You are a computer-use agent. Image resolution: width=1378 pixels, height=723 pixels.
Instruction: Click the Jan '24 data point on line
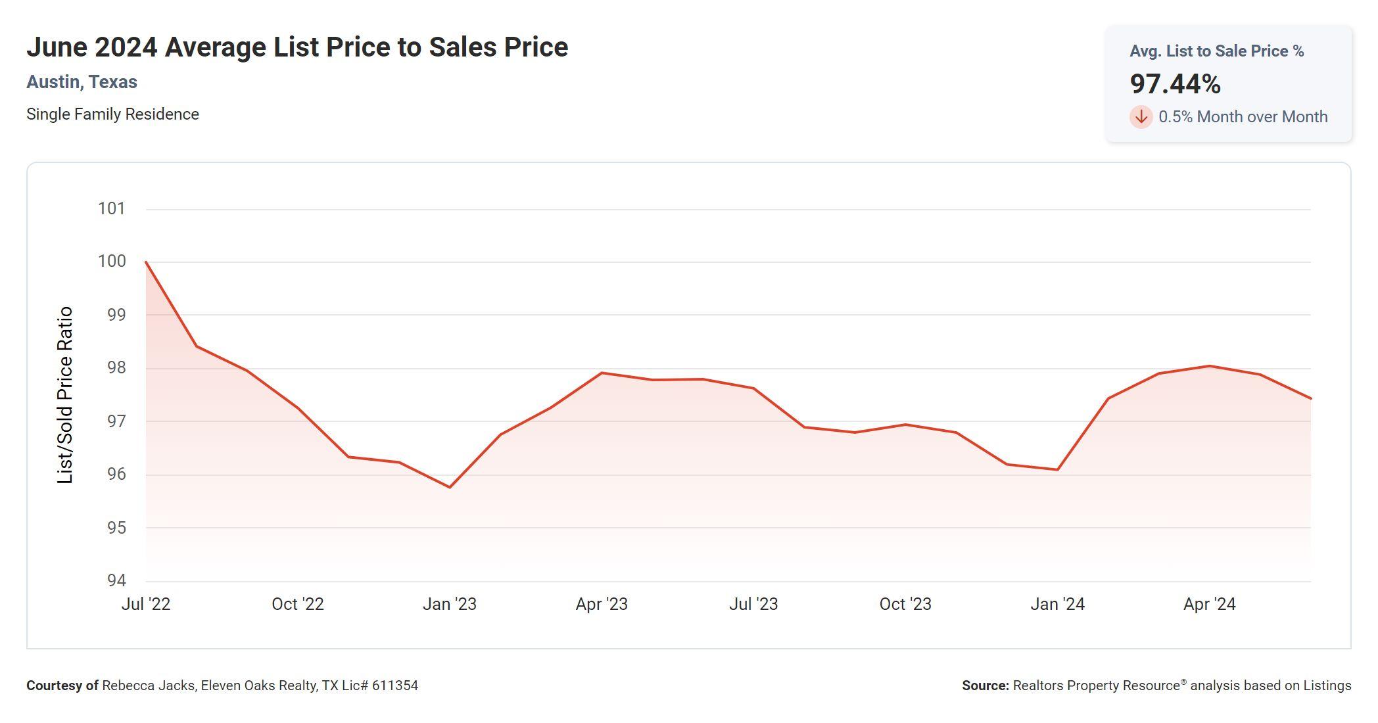[1057, 469]
